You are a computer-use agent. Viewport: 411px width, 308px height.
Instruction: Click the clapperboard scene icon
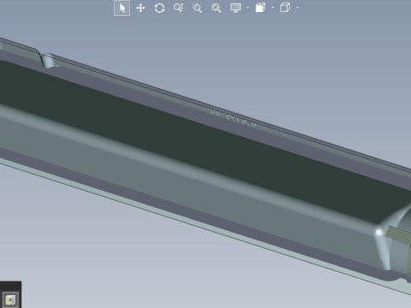pos(260,8)
